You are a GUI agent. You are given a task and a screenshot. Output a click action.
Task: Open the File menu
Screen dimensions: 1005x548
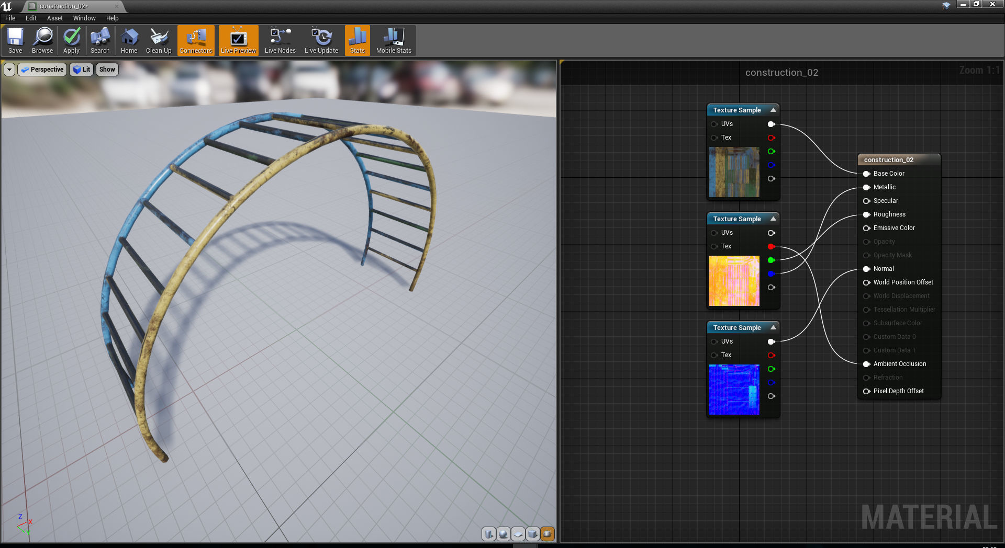(x=10, y=18)
